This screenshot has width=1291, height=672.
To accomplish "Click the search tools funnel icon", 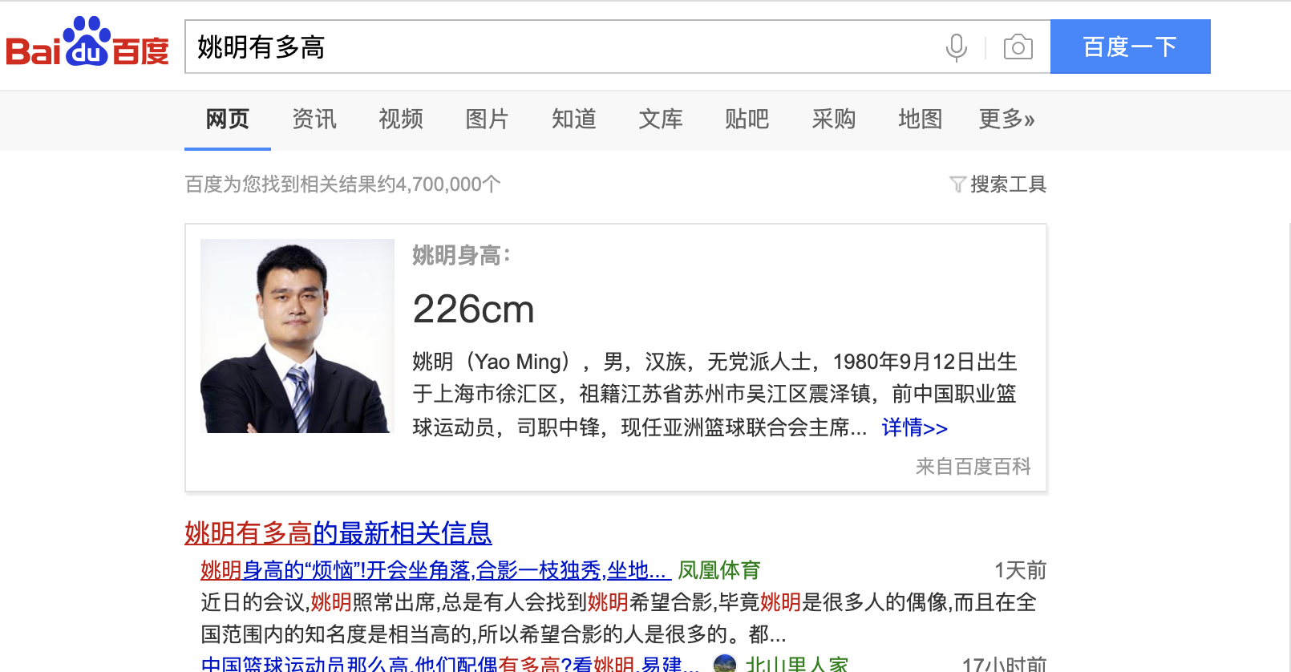I will click(957, 184).
